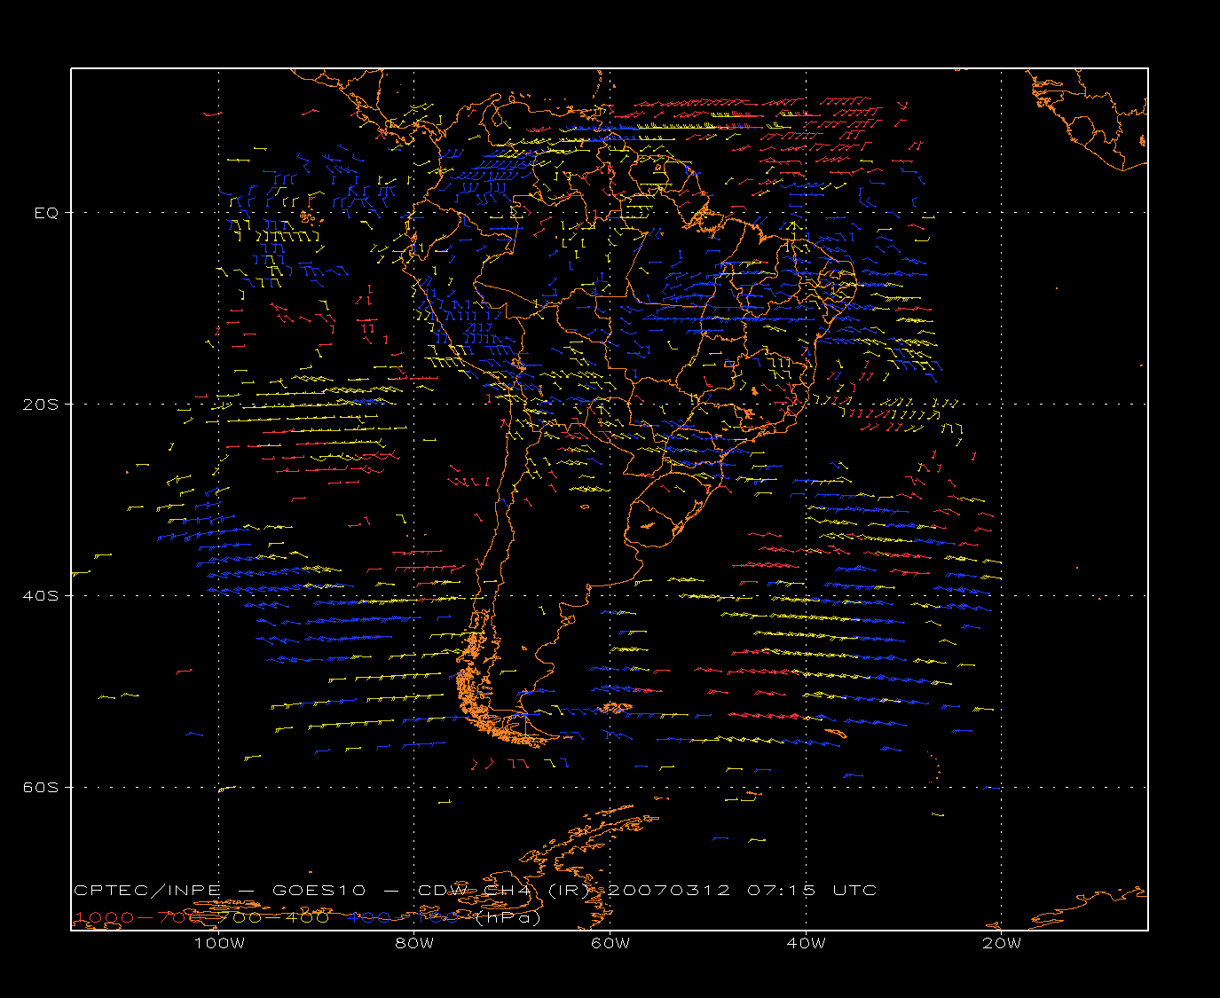Viewport: 1220px width, 998px height.
Task: Click the 40S latitude label
Action: click(41, 596)
